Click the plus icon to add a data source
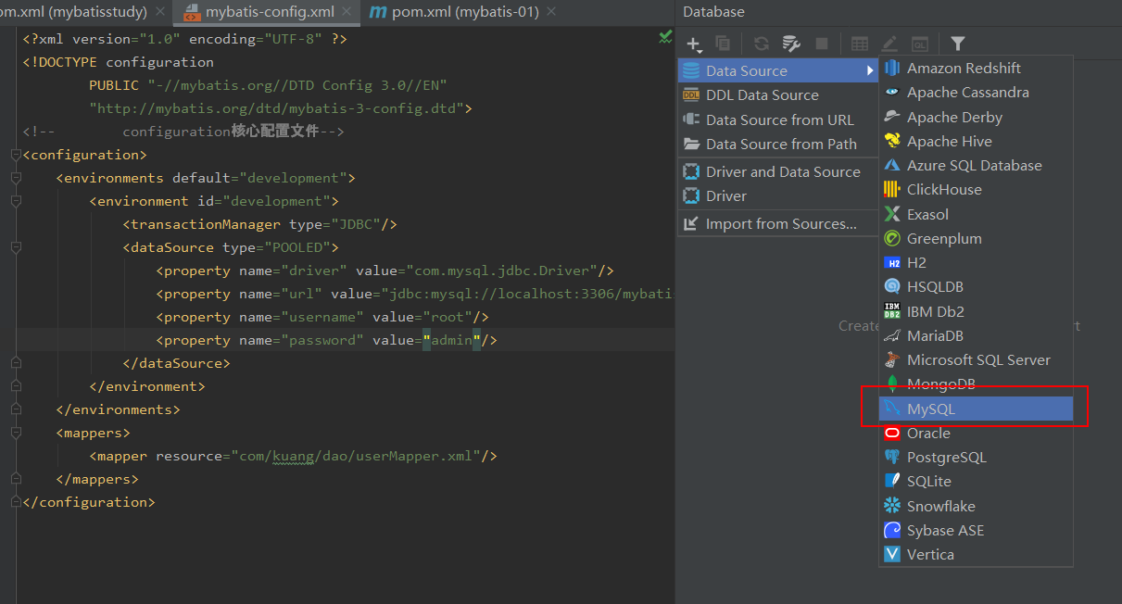This screenshot has height=604, width=1122. (x=693, y=44)
